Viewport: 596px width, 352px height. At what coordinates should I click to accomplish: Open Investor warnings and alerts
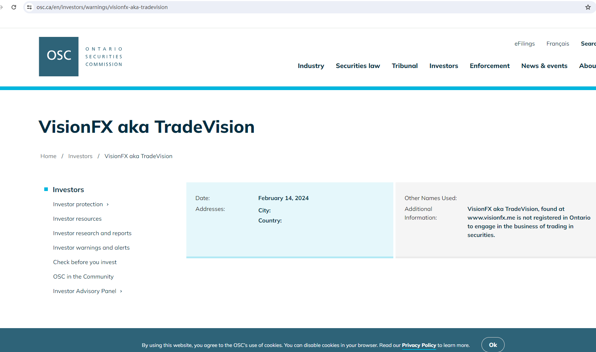point(91,248)
